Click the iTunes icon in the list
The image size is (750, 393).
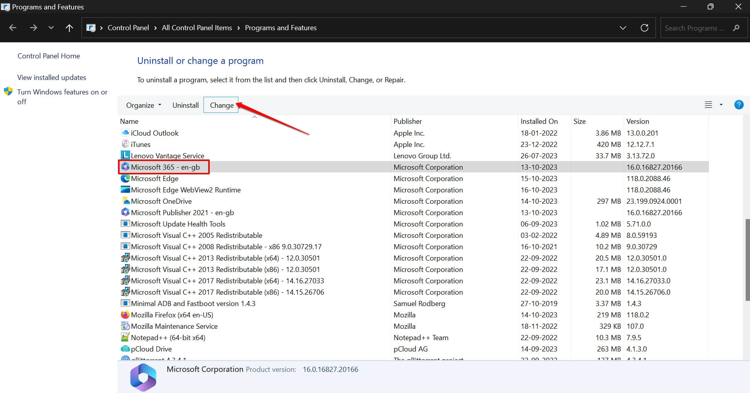(x=125, y=144)
